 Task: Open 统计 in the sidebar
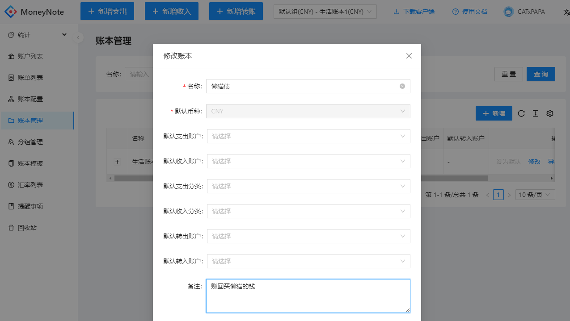(x=37, y=35)
